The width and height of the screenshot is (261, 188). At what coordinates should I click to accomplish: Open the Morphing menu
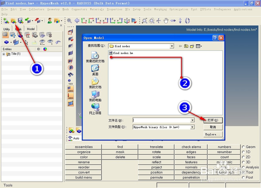tap(161, 9)
